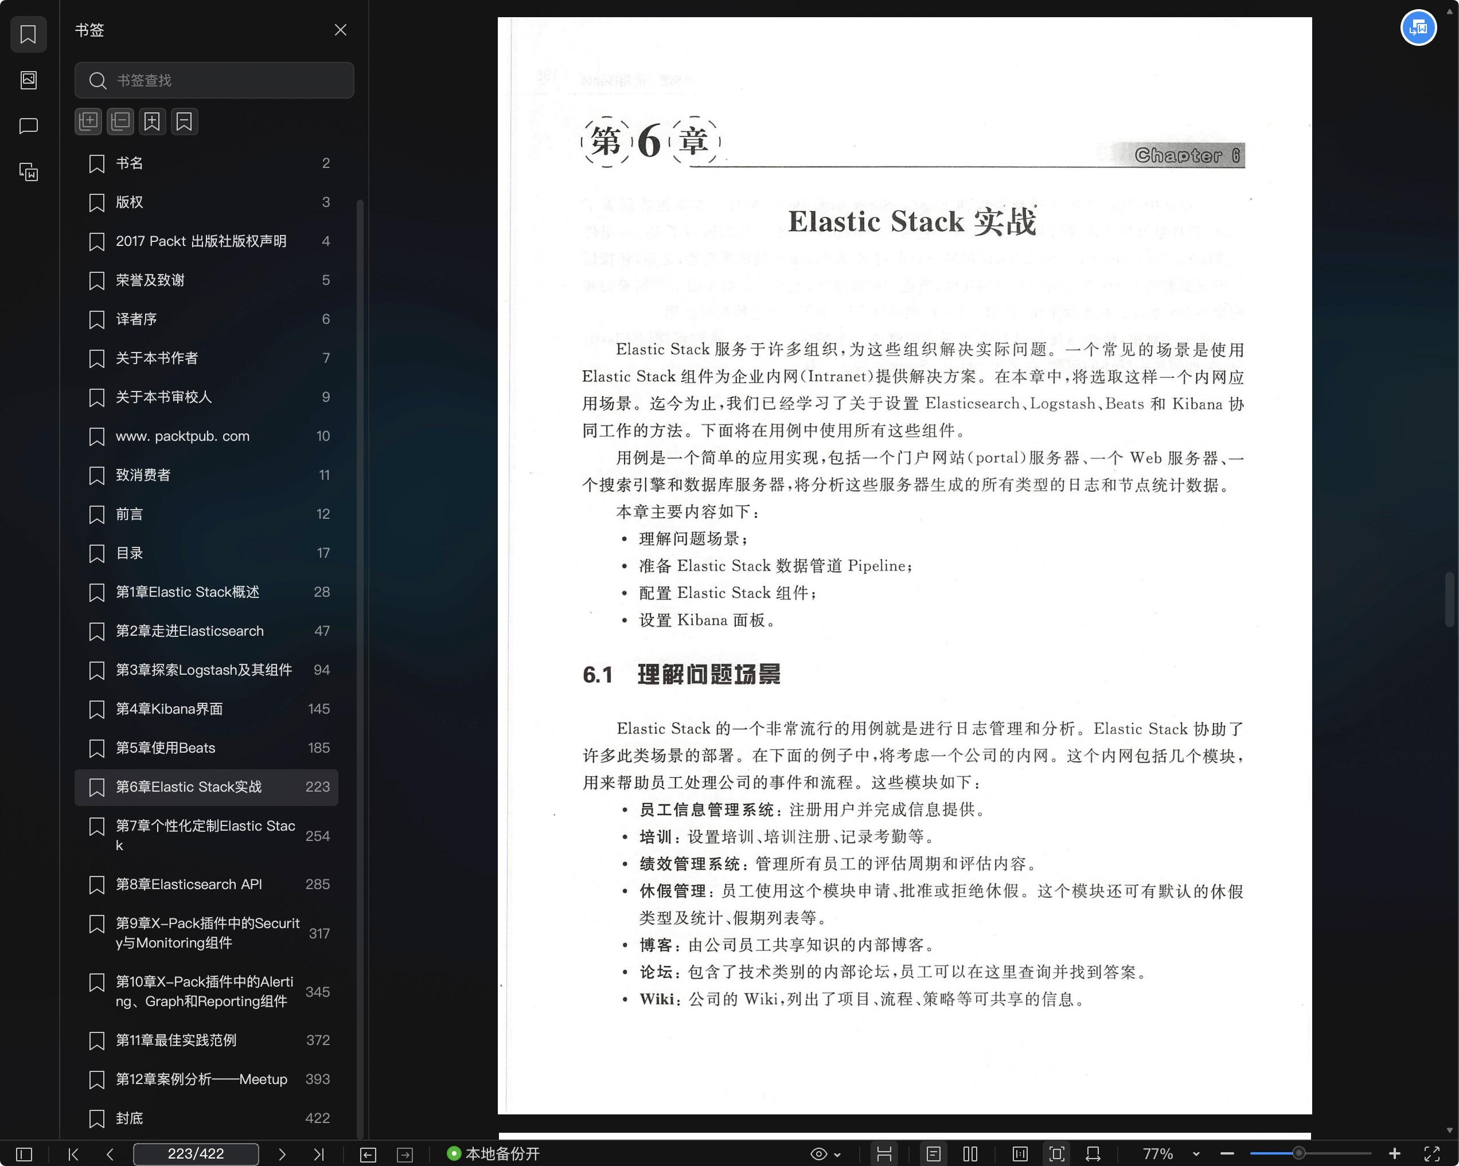Open the comments panel icon
Viewport: 1459px width, 1166px height.
point(29,126)
